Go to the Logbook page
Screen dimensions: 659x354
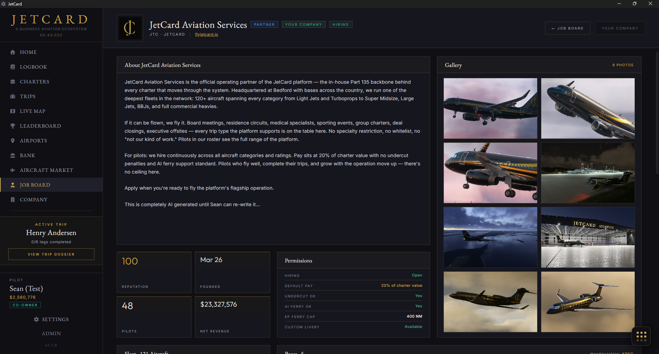pyautogui.click(x=51, y=67)
